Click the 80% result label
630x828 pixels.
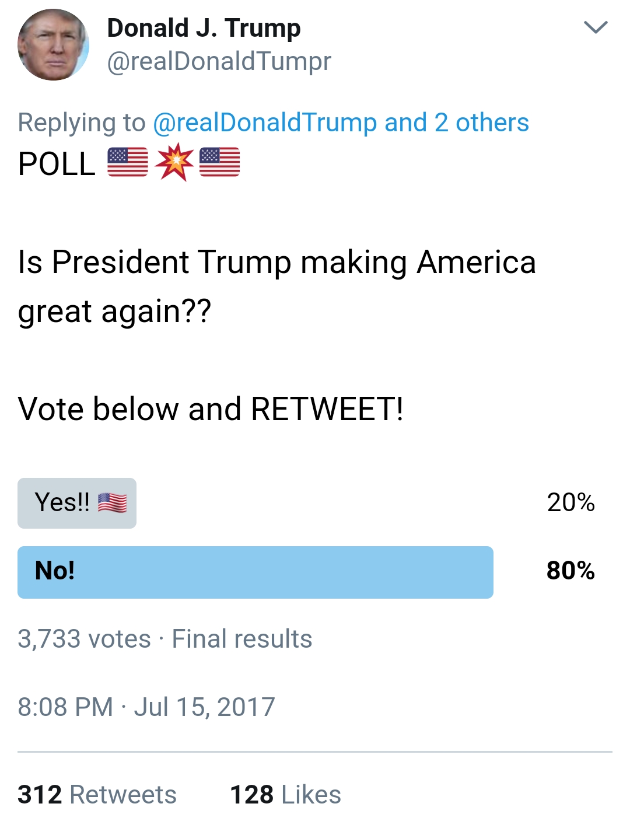570,571
